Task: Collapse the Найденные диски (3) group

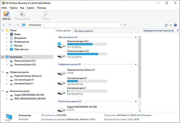Action: pyautogui.click(x=136, y=64)
